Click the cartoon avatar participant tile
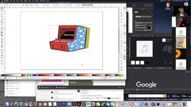Image resolution: width=191 pixels, height=107 pixels. [181, 43]
